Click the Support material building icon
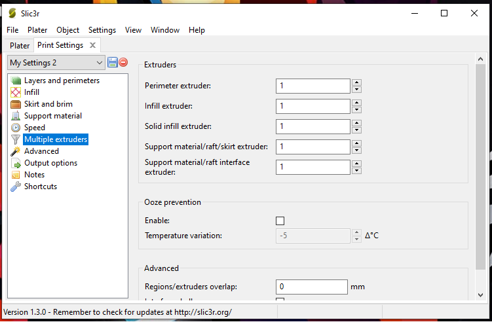 (16, 116)
